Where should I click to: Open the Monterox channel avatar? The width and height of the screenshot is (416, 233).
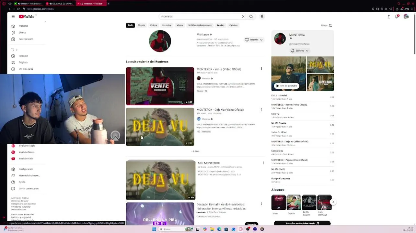[160, 41]
